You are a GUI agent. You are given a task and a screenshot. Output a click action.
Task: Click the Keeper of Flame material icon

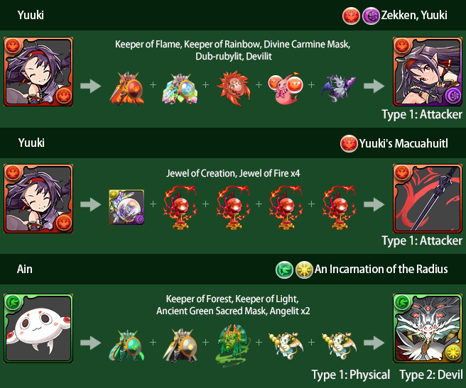coord(127,88)
